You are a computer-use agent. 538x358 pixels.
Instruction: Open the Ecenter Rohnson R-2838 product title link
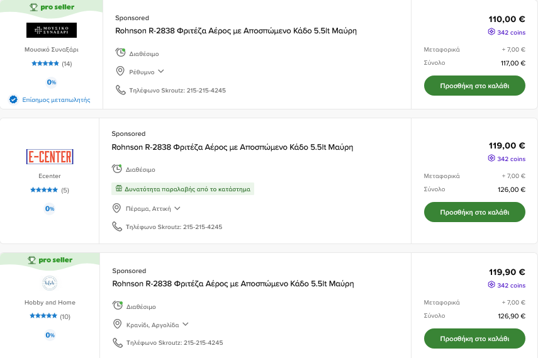click(x=232, y=147)
